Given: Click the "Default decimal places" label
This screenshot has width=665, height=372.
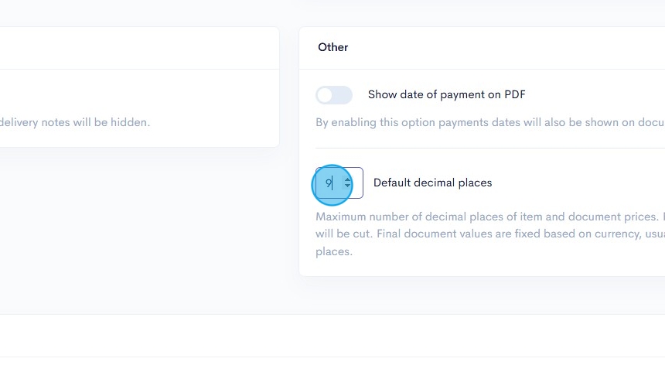Looking at the screenshot, I should (x=432, y=183).
